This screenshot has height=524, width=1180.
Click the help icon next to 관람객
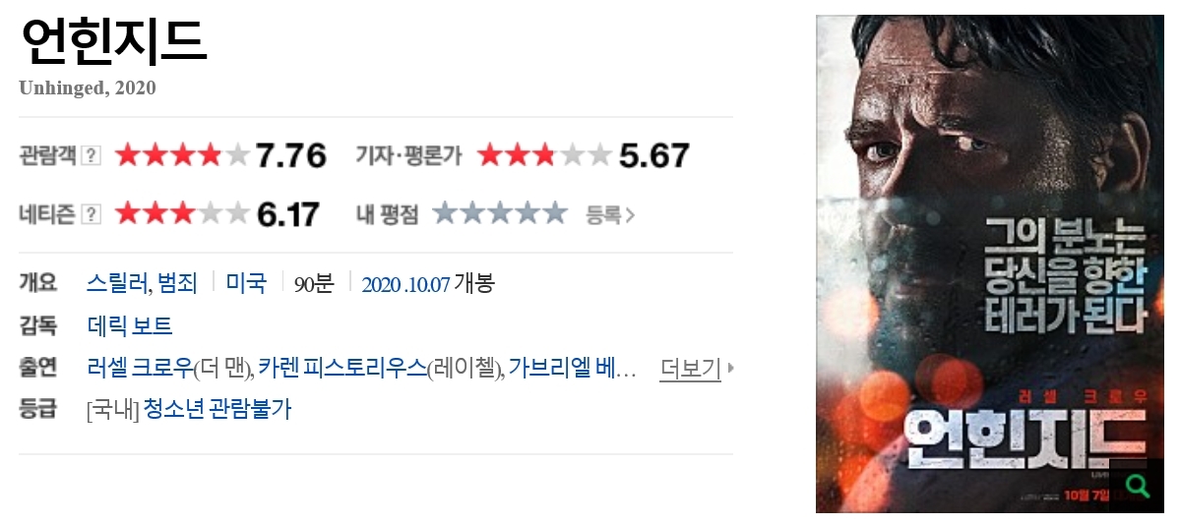point(92,155)
